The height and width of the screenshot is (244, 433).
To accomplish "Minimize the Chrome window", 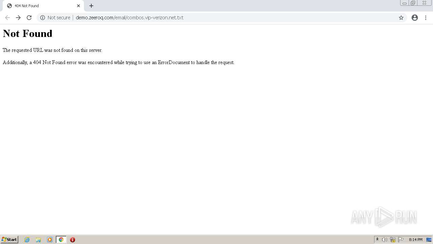I will [x=405, y=3].
